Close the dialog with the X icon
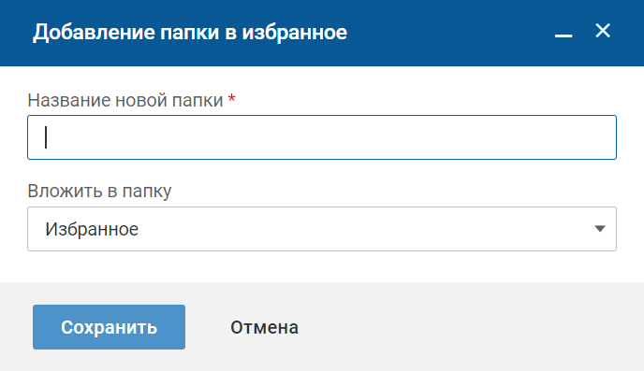Viewport: 644px width, 371px height. [x=603, y=31]
